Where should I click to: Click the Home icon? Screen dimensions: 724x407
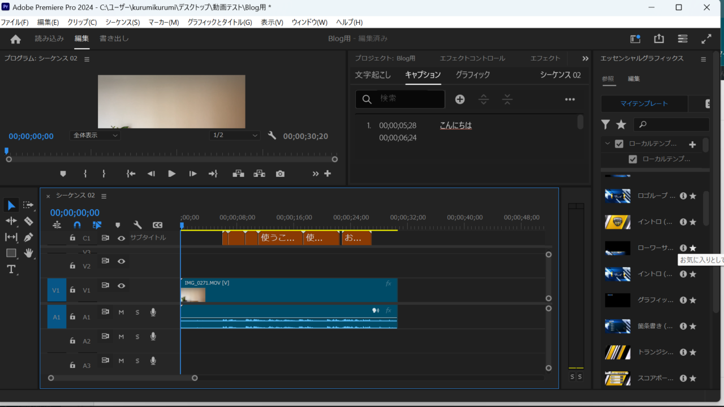[15, 39]
